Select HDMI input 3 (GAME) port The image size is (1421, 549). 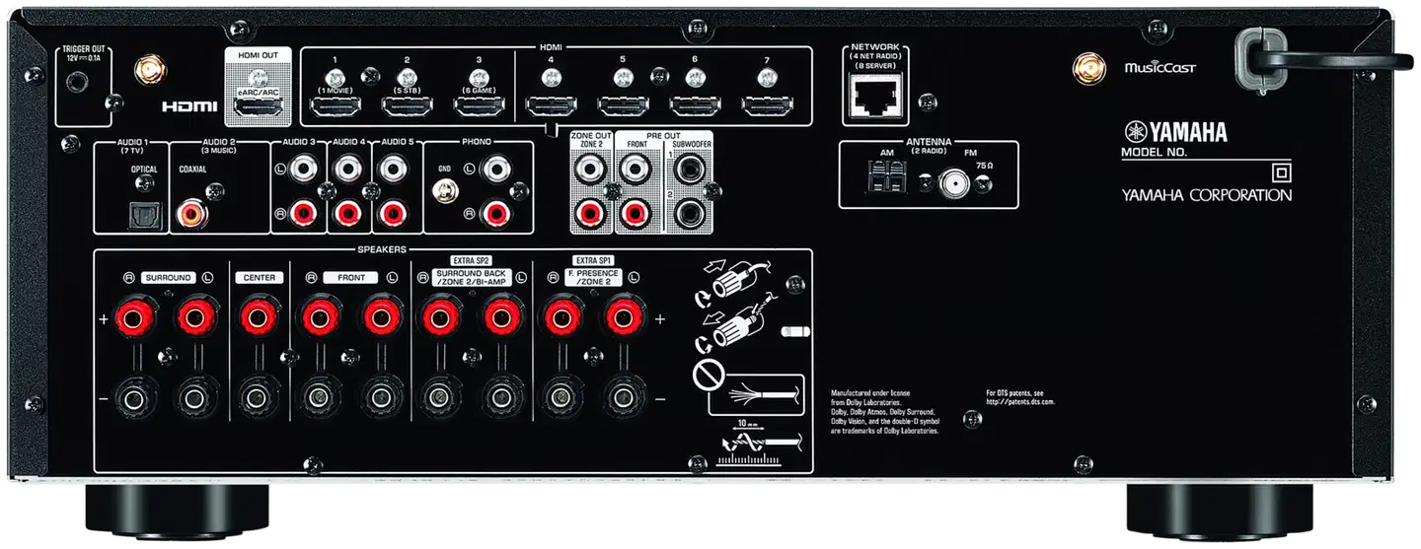click(479, 105)
